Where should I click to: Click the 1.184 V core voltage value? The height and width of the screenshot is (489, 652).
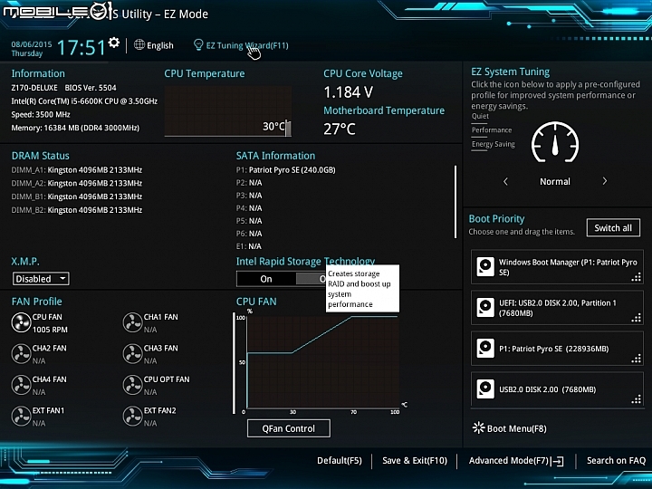(x=349, y=92)
